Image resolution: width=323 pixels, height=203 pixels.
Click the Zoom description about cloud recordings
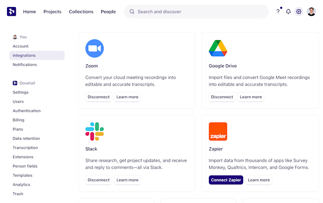[131, 81]
